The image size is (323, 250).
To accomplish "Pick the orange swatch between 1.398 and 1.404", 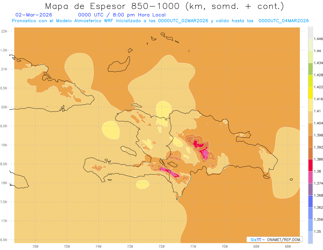I will (310, 129).
